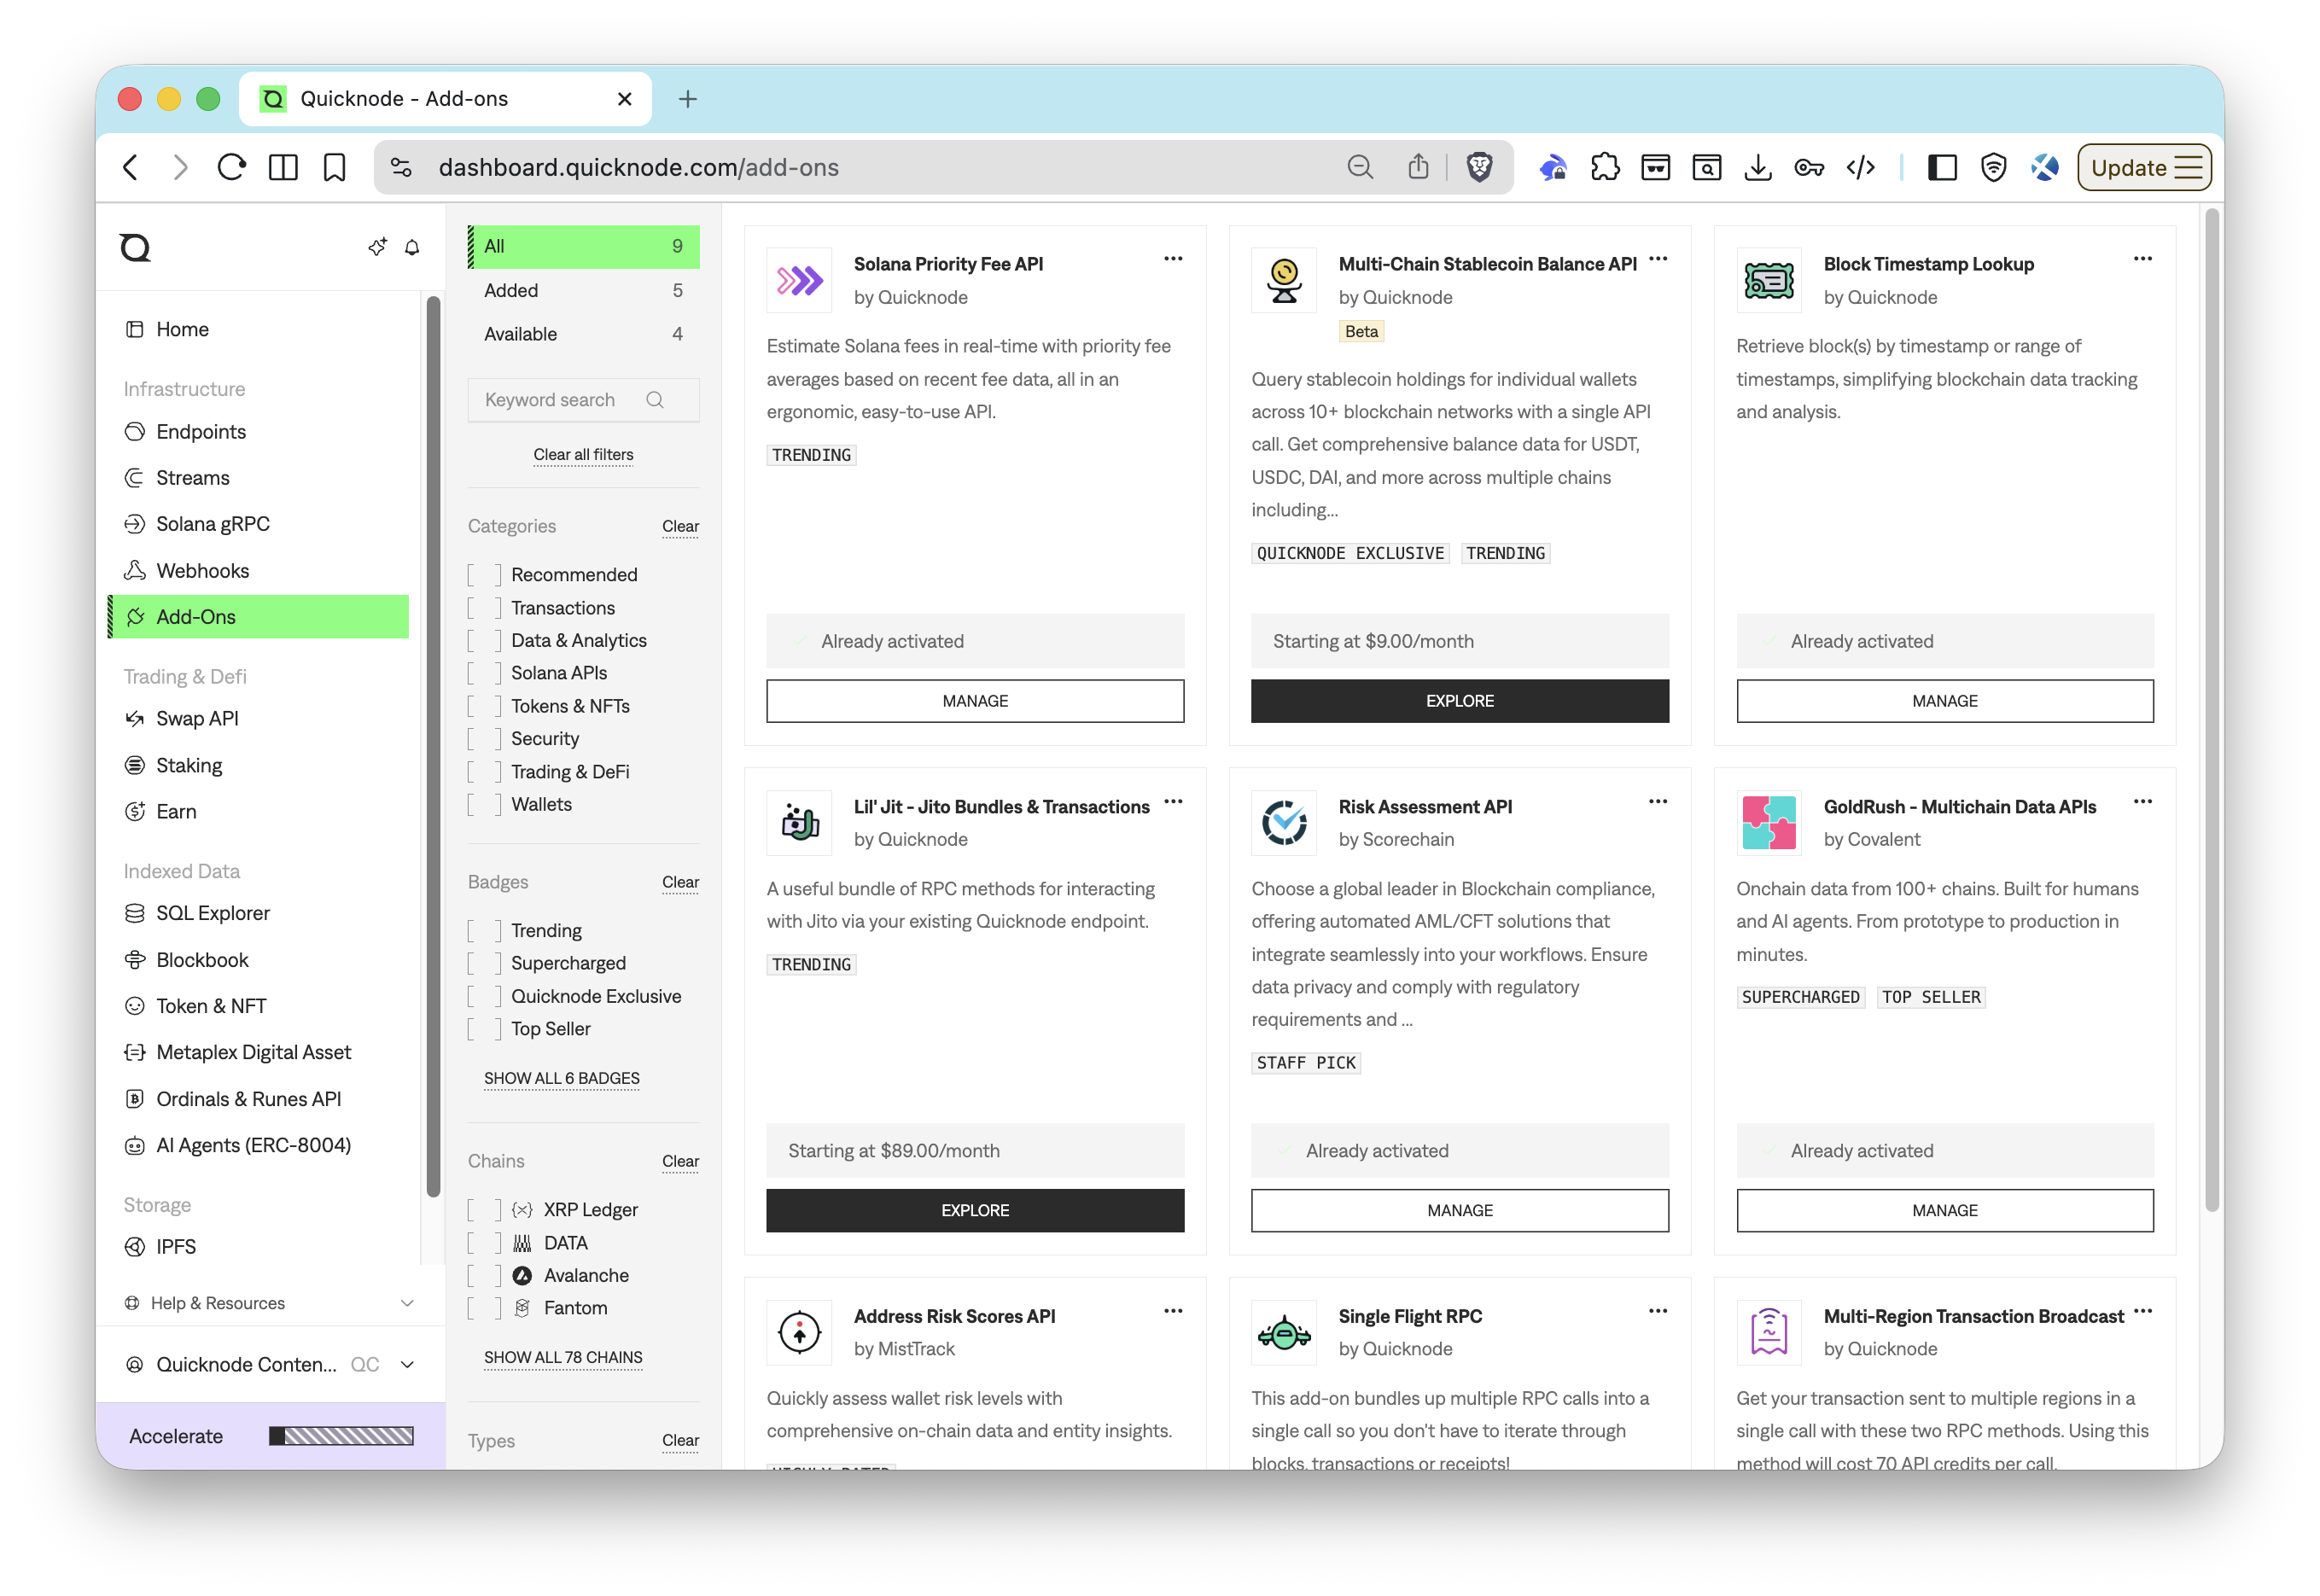Click the zoom magnifier in the address bar
The width and height of the screenshot is (2320, 1596).
tap(1360, 167)
